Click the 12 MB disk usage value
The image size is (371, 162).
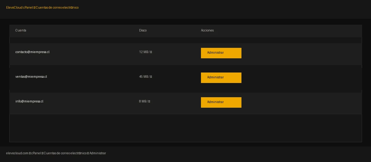tap(146, 52)
